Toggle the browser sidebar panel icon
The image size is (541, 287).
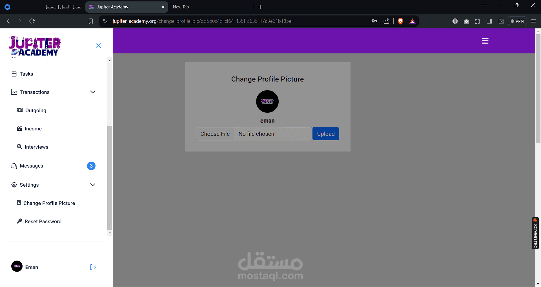[489, 21]
